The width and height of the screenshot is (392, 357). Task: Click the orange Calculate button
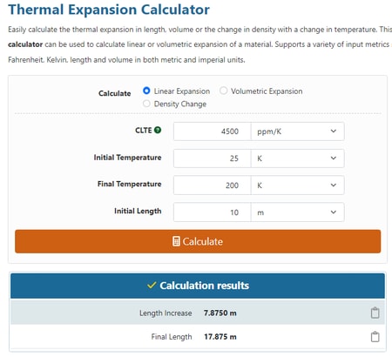click(x=198, y=241)
